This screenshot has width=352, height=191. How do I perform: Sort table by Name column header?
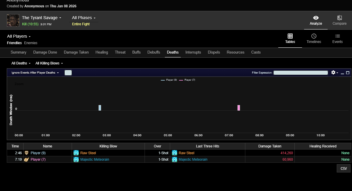click(48, 146)
